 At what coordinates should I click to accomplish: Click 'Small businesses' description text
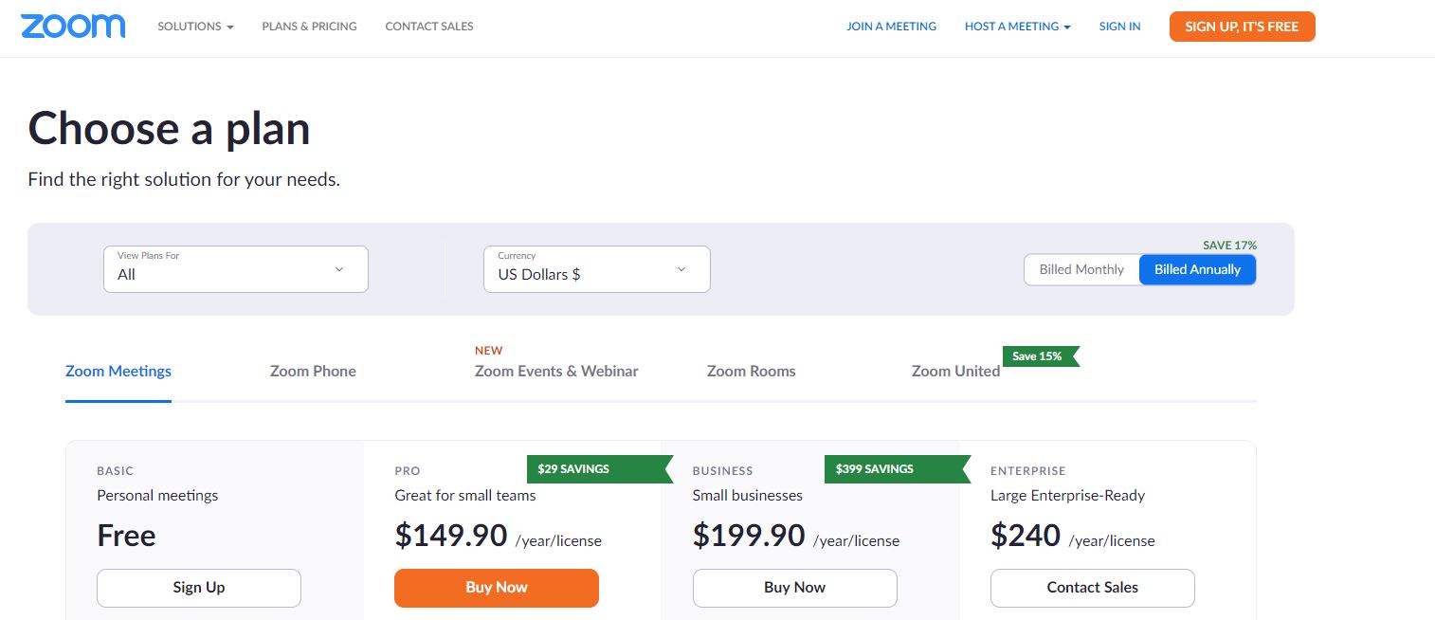pyautogui.click(x=748, y=495)
